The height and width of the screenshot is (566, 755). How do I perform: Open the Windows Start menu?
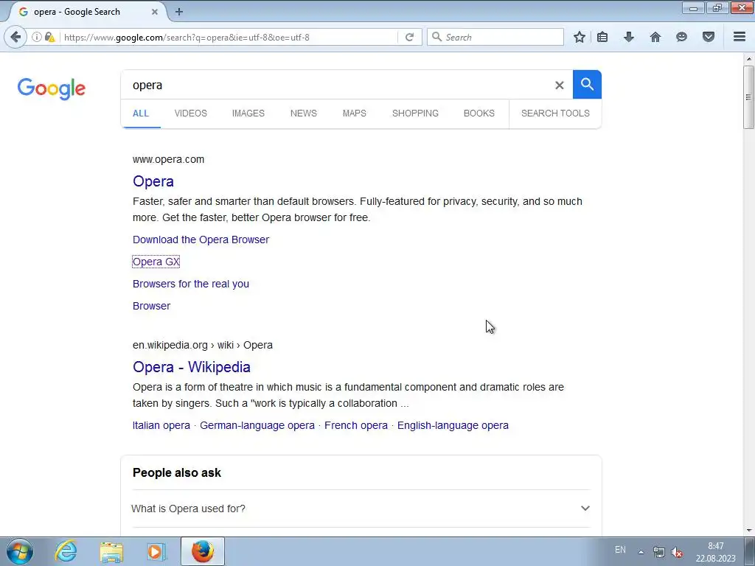coord(20,551)
